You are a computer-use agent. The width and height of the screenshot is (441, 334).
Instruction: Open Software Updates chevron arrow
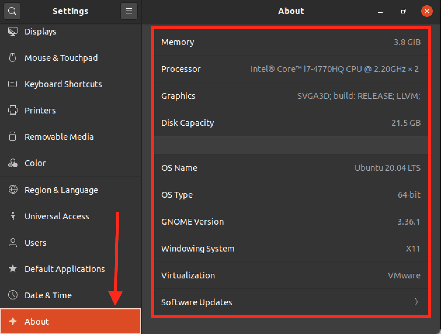(416, 302)
